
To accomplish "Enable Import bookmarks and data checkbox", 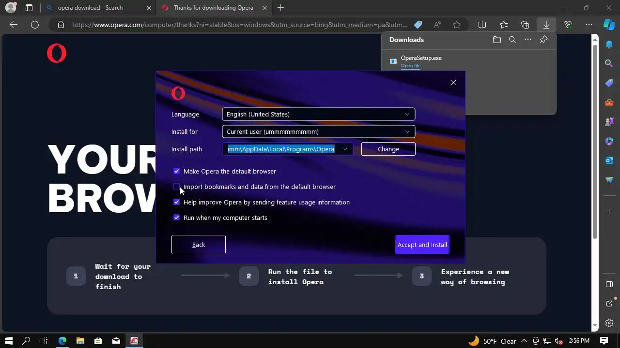I will (176, 187).
